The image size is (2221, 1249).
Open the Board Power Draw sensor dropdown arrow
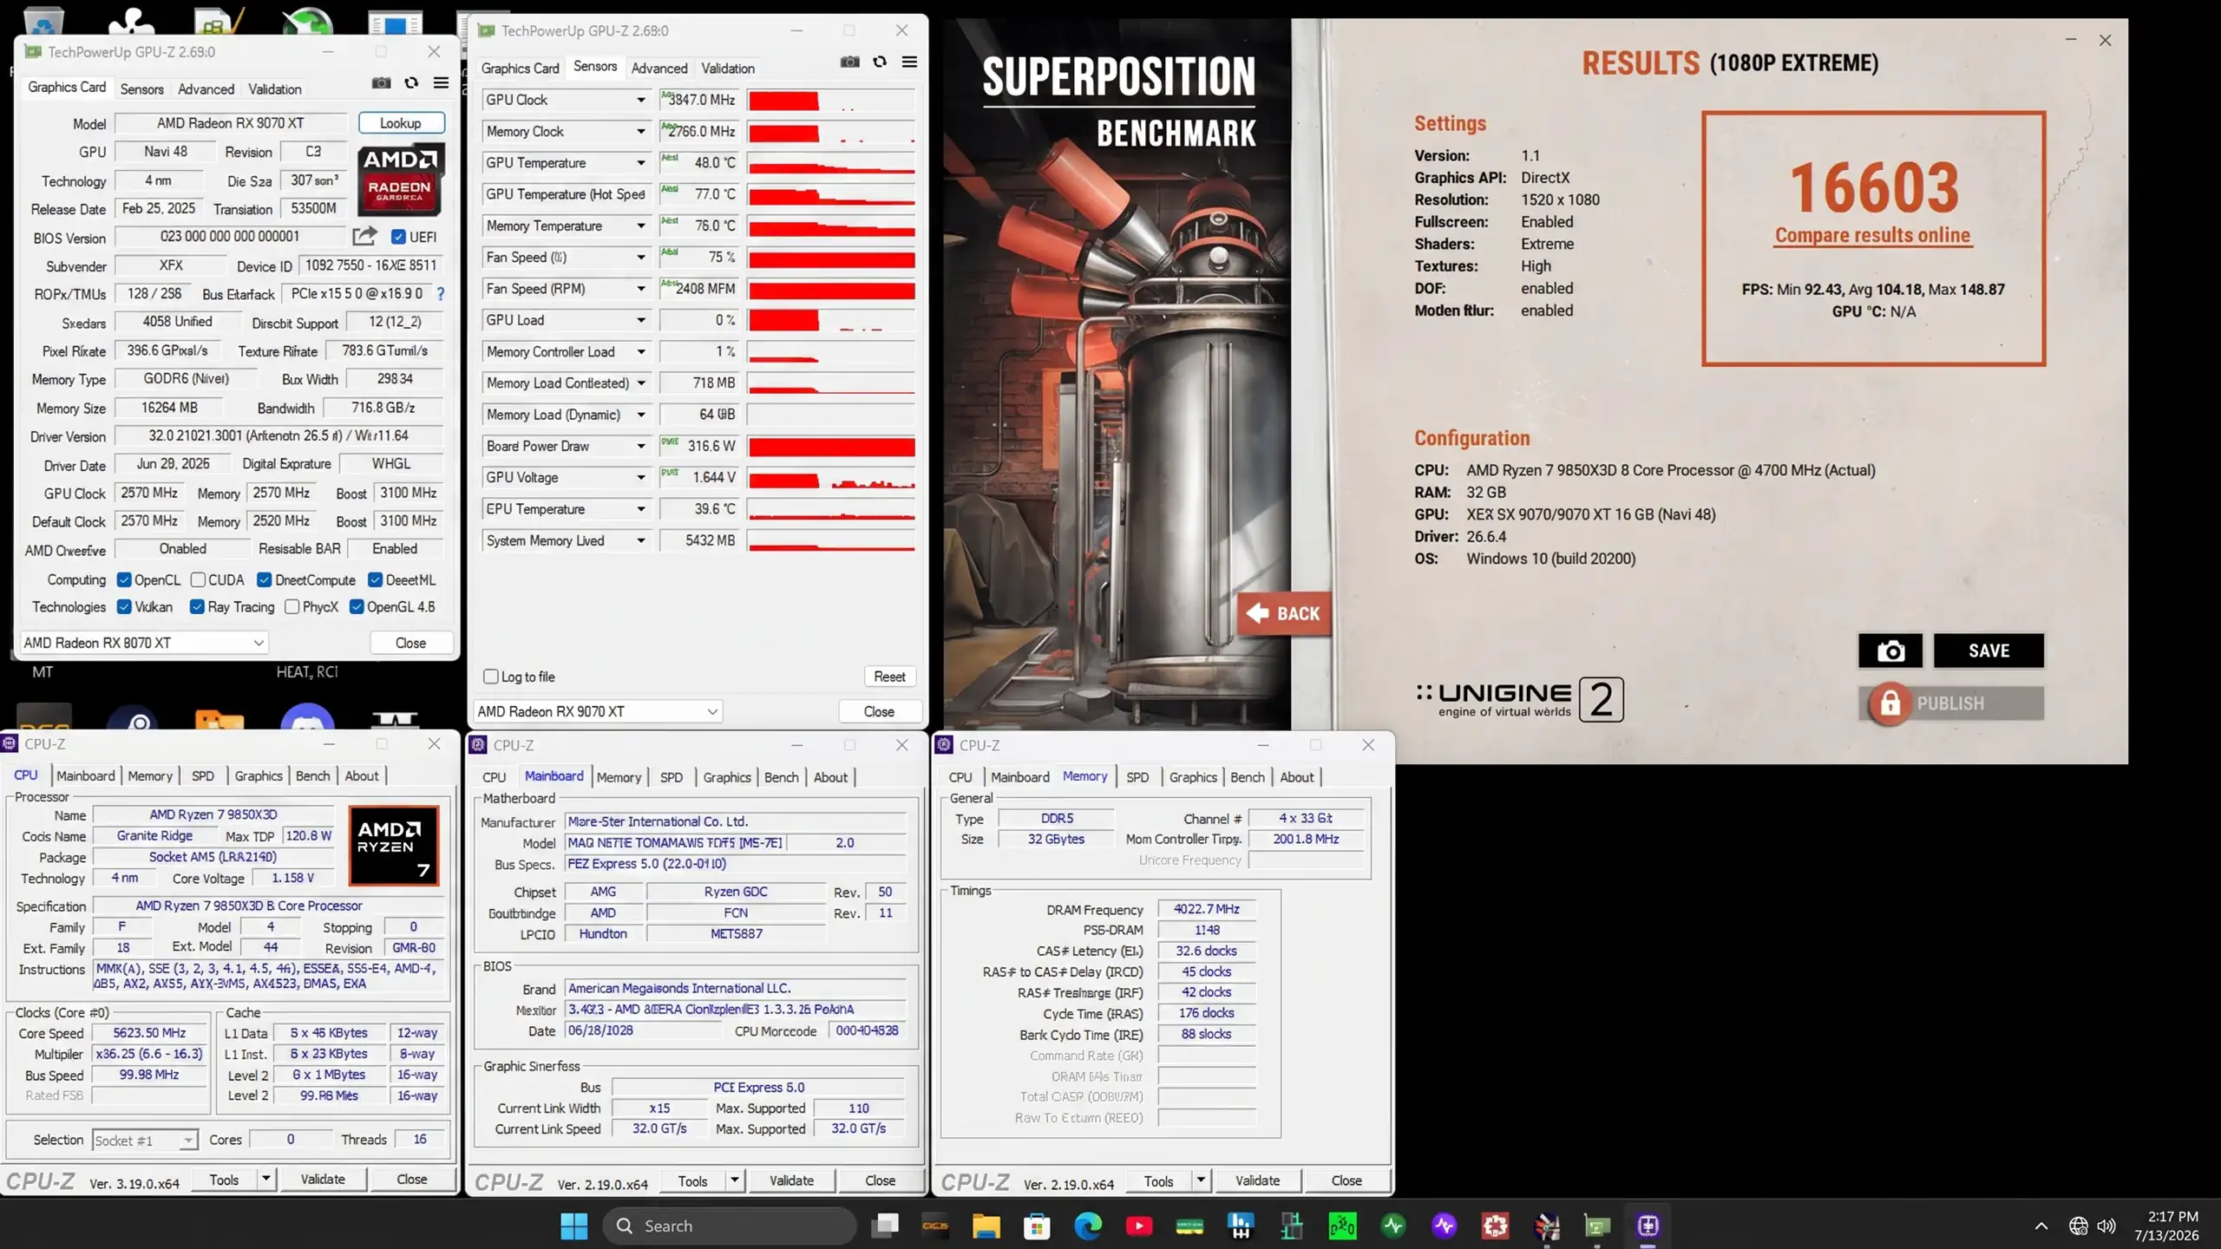pyautogui.click(x=641, y=447)
